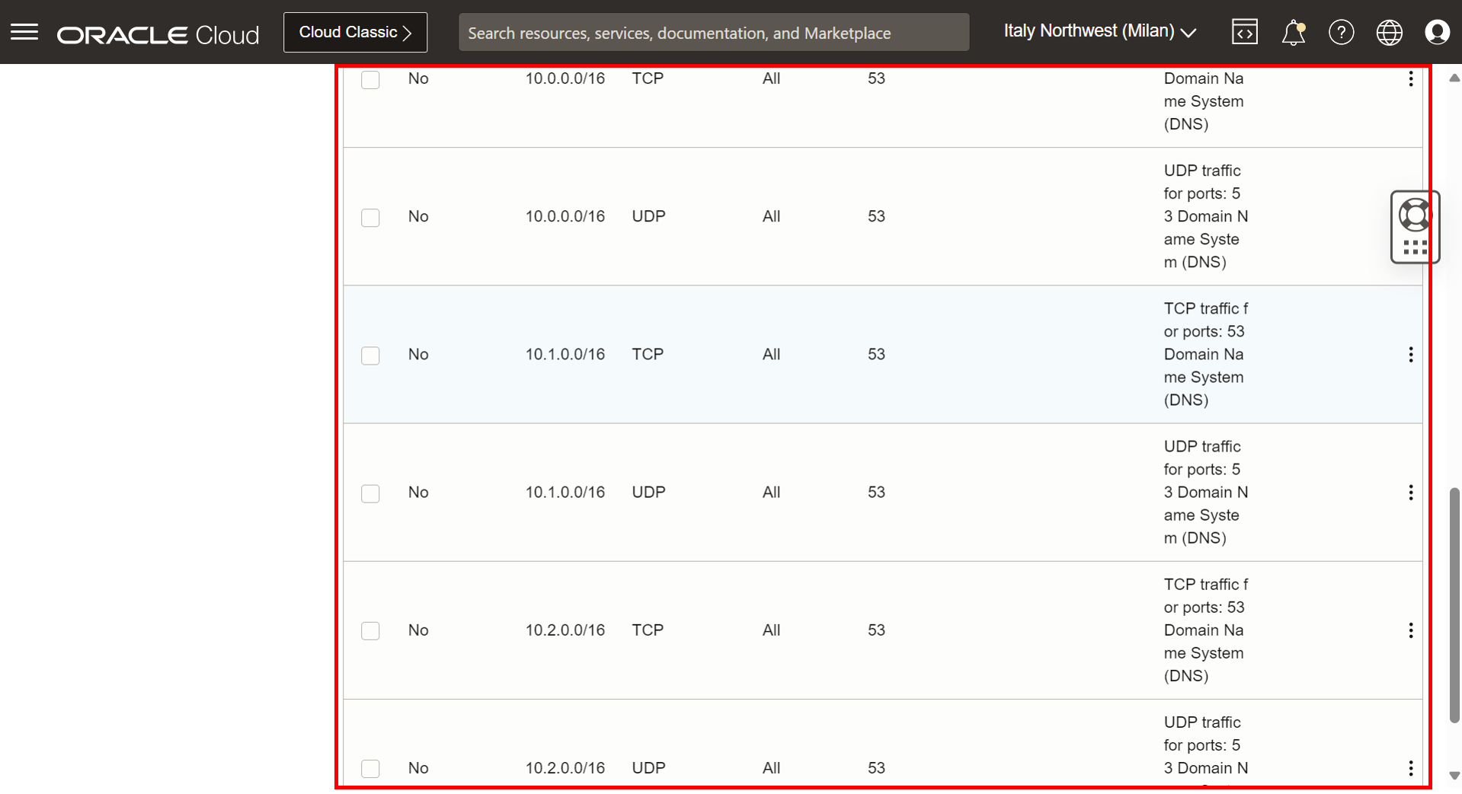The image size is (1462, 794).
Task: Select the 10.1.0.0/16 TCP rule checkbox
Action: [x=370, y=356]
